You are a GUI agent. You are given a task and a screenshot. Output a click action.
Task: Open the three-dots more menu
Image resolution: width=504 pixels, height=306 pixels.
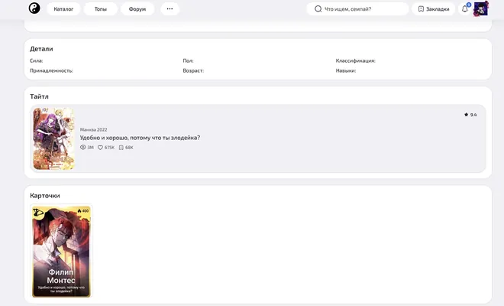pos(170,9)
